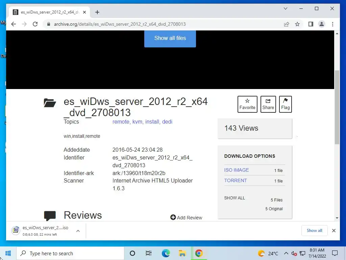Click the Chrome taskbar icon
The width and height of the screenshot is (346, 260).
[x=199, y=253]
